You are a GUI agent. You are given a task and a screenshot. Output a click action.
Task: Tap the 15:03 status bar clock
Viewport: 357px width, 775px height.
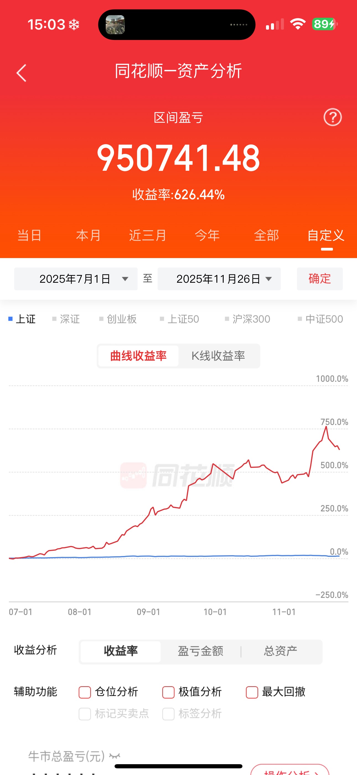[46, 24]
